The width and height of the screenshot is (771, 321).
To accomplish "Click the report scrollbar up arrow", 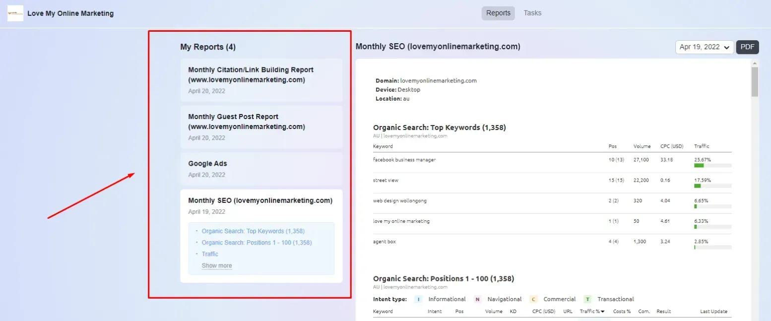I will (x=755, y=63).
